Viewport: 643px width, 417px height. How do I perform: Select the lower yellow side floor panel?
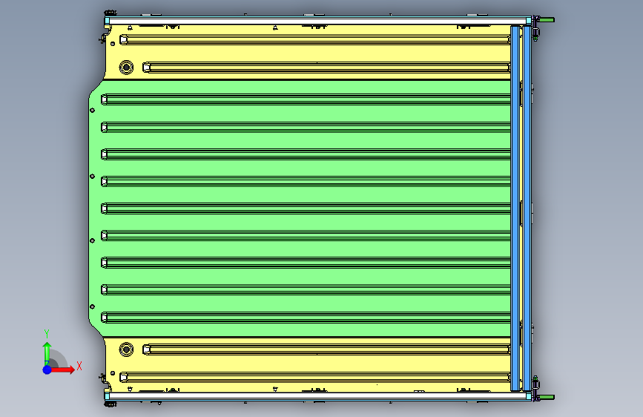point(308,364)
